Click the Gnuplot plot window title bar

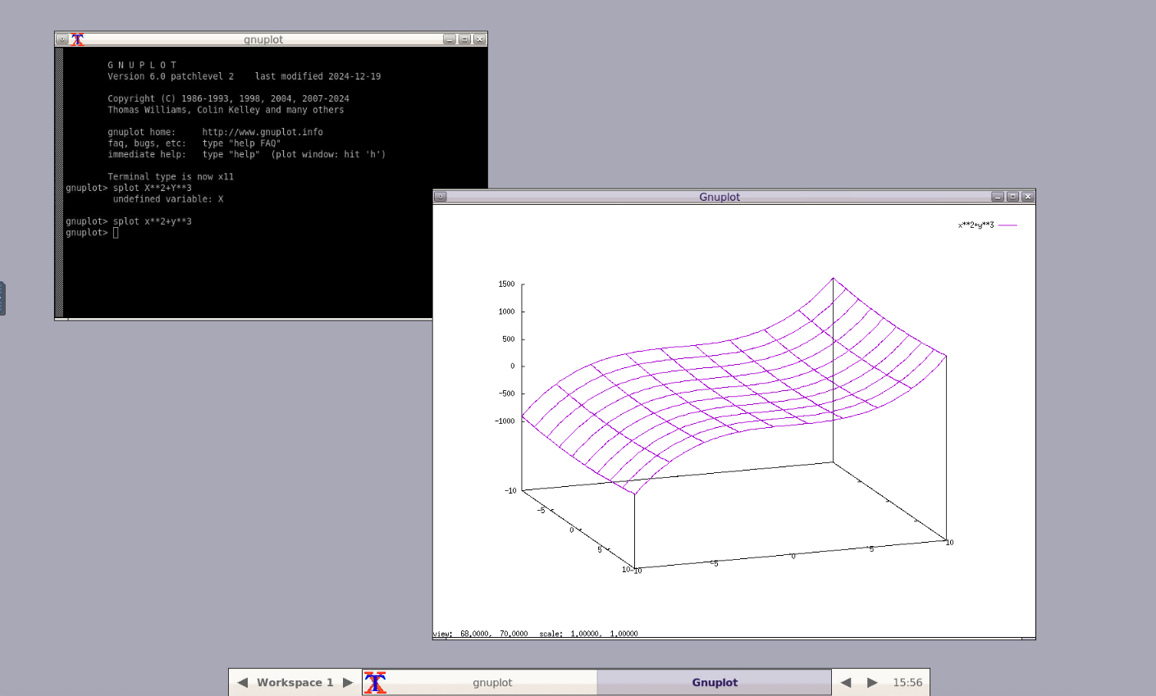pyautogui.click(x=720, y=197)
